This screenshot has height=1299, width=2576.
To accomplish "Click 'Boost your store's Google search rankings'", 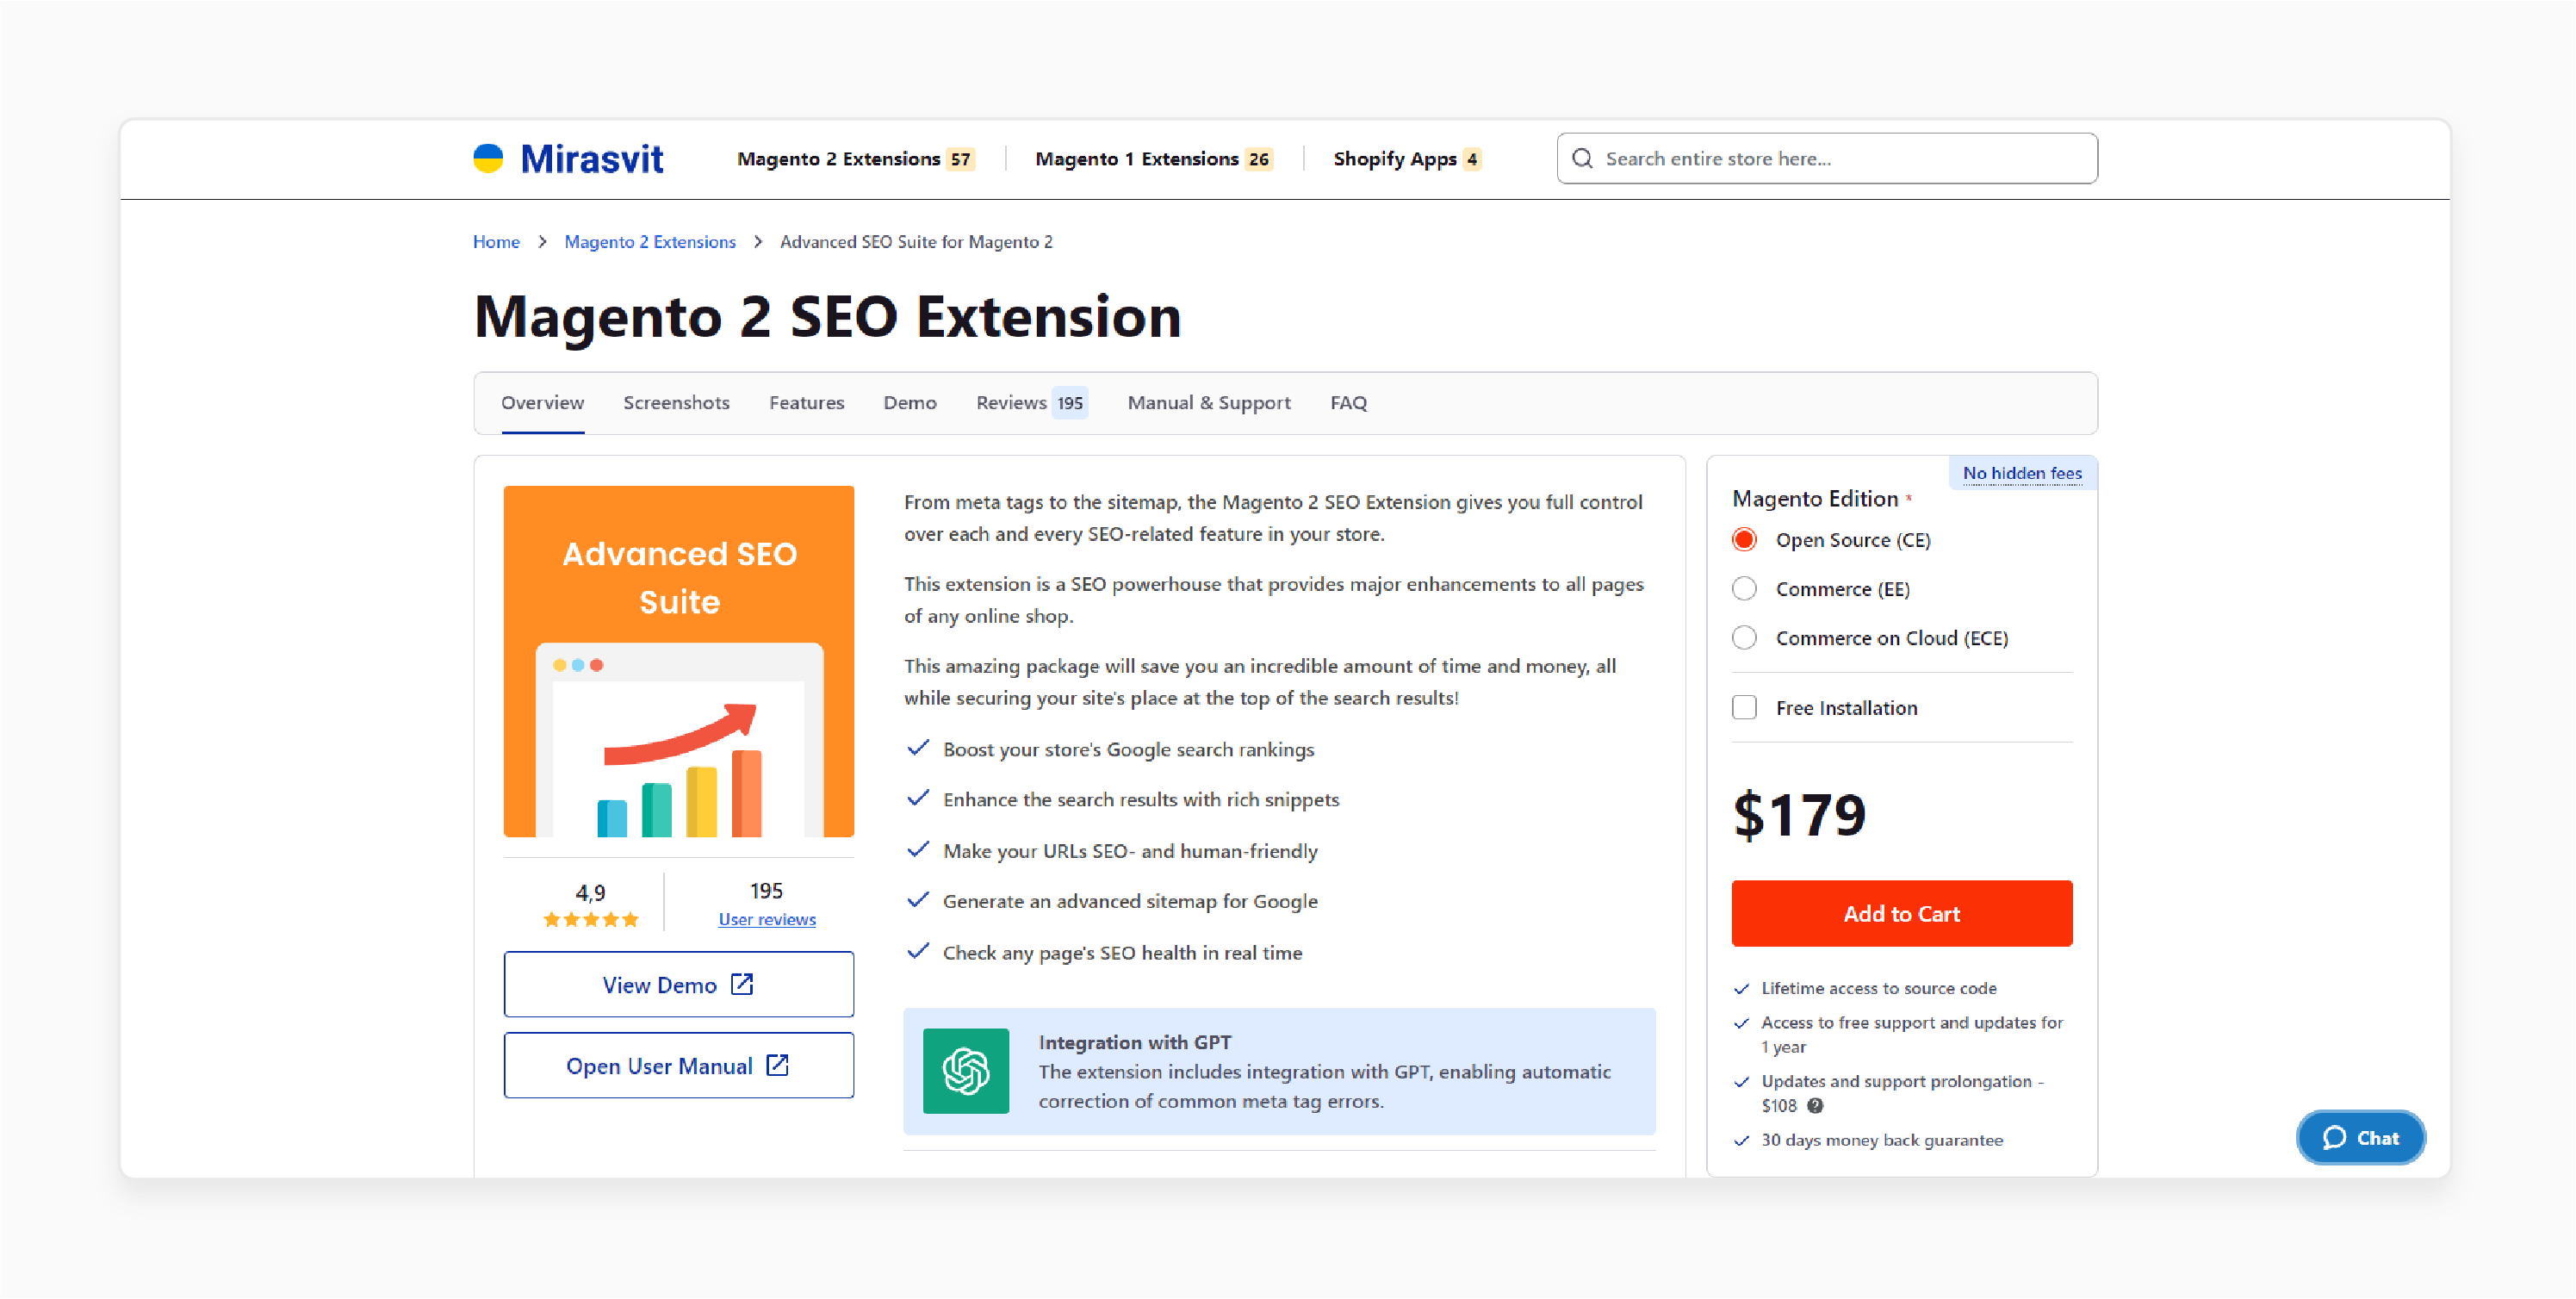I will click(x=1128, y=749).
